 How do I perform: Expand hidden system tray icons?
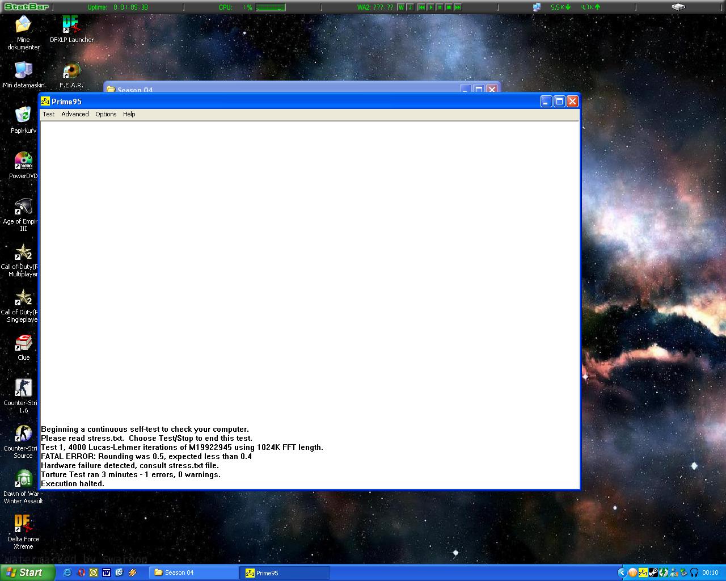pos(622,572)
